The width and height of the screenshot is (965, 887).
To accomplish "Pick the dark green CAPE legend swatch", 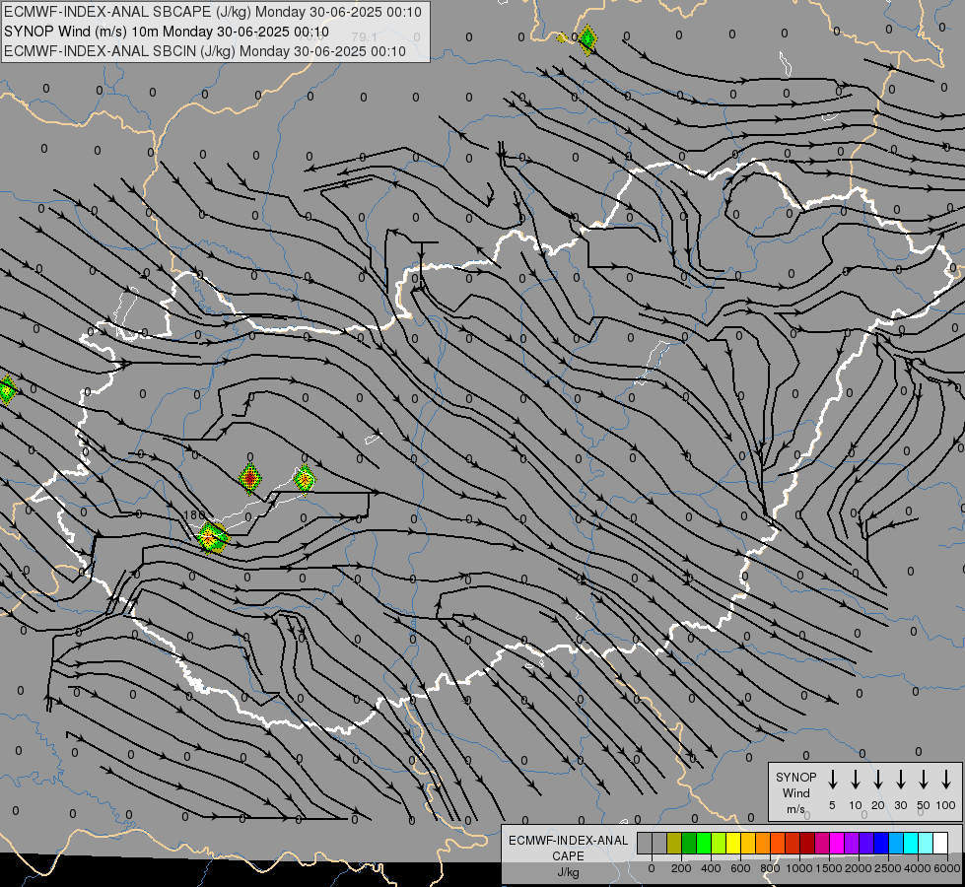I will (689, 843).
